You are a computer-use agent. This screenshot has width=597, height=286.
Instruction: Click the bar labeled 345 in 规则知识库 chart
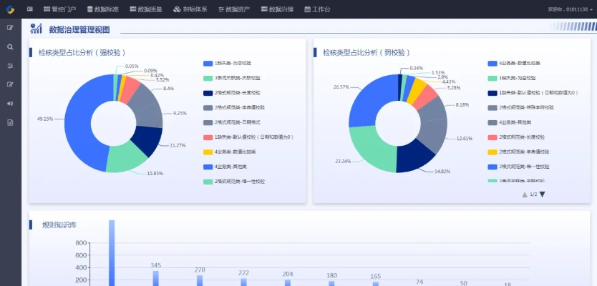click(155, 277)
